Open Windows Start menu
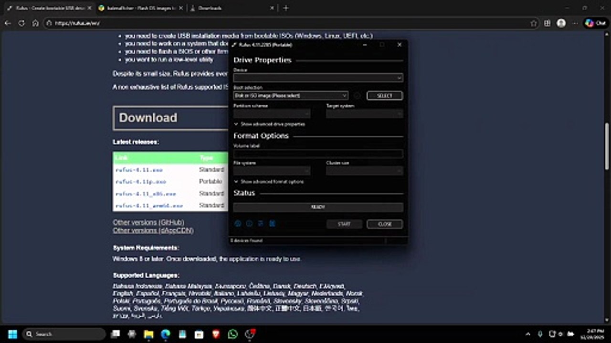The height and width of the screenshot is (343, 611). [x=12, y=334]
